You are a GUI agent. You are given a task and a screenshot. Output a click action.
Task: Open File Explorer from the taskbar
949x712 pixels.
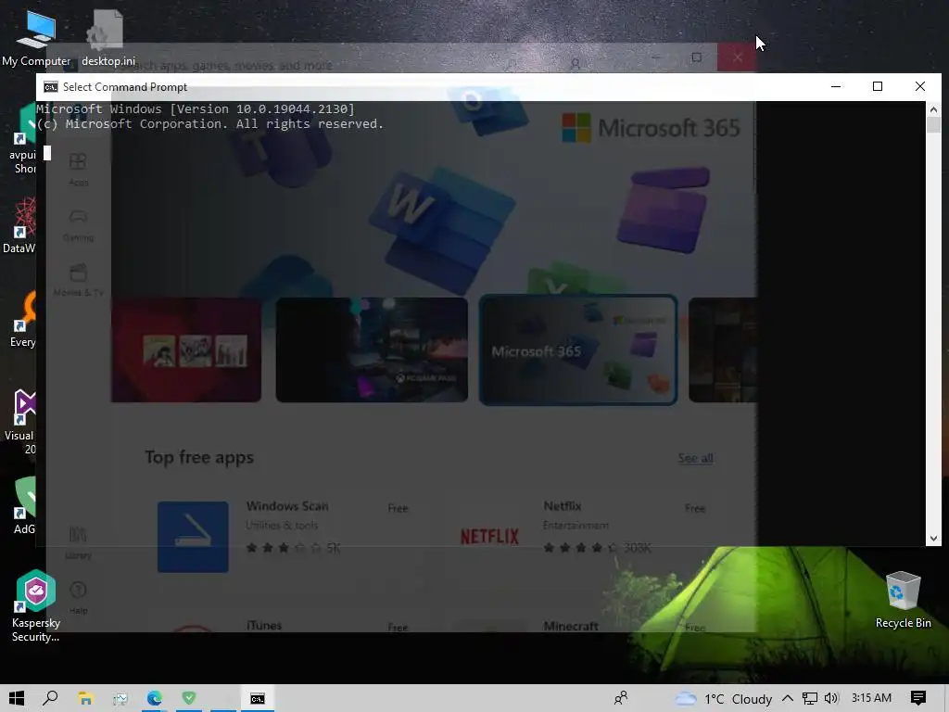click(x=85, y=698)
